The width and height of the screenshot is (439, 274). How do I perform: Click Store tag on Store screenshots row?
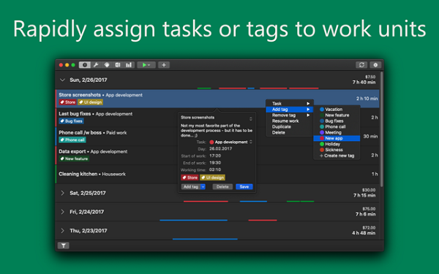(x=68, y=102)
